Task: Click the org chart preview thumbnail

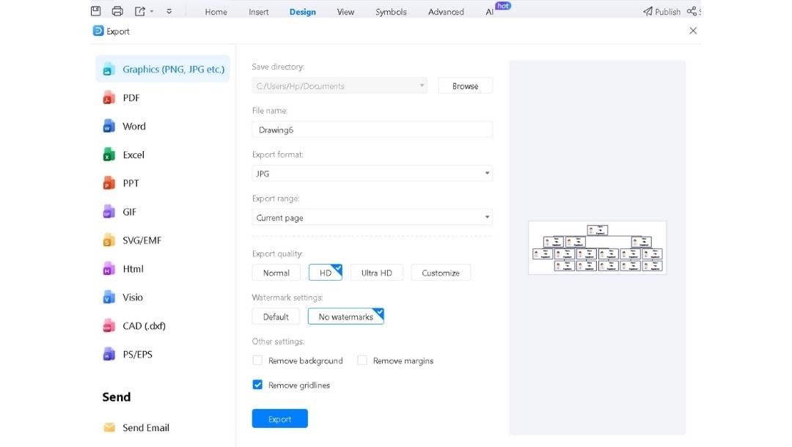Action: 598,248
